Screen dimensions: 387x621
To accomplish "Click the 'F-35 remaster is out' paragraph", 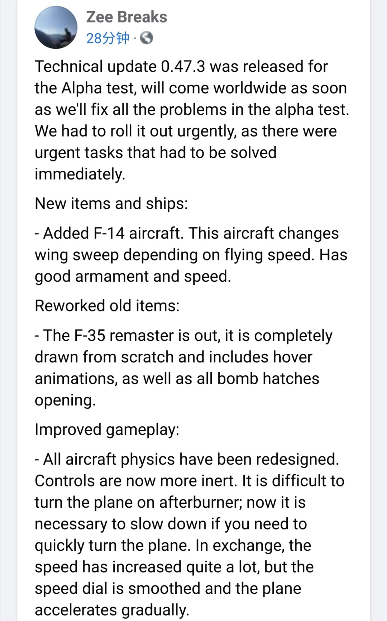I will coord(183,368).
